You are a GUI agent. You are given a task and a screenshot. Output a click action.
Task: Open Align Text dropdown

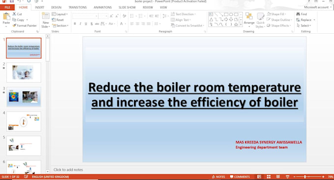(181, 20)
